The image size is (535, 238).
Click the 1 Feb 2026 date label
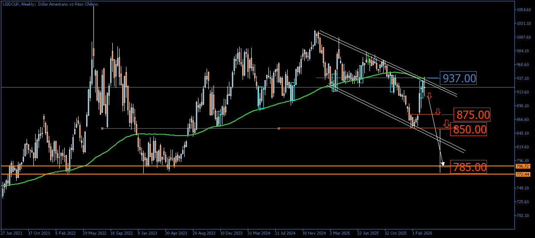(422, 233)
